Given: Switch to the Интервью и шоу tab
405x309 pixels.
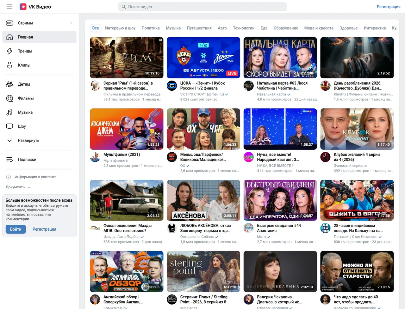Looking at the screenshot, I should click(x=120, y=28).
